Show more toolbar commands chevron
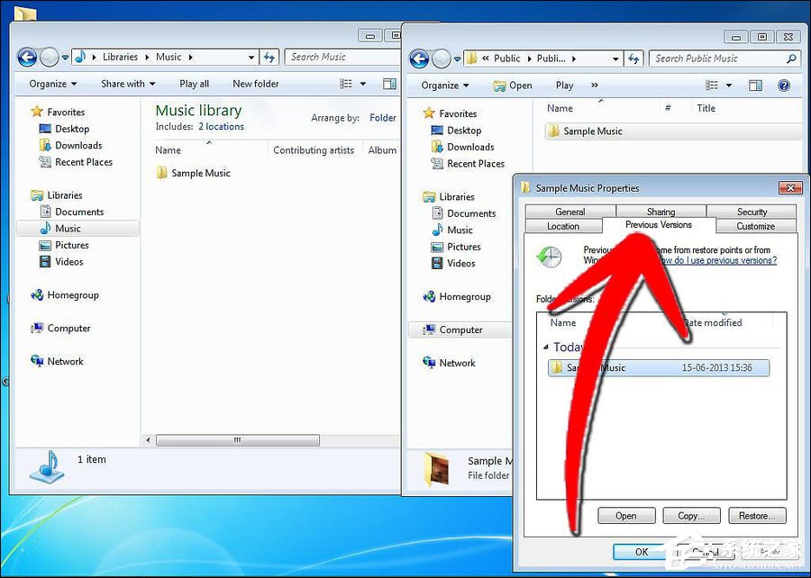This screenshot has width=811, height=578. click(x=595, y=86)
